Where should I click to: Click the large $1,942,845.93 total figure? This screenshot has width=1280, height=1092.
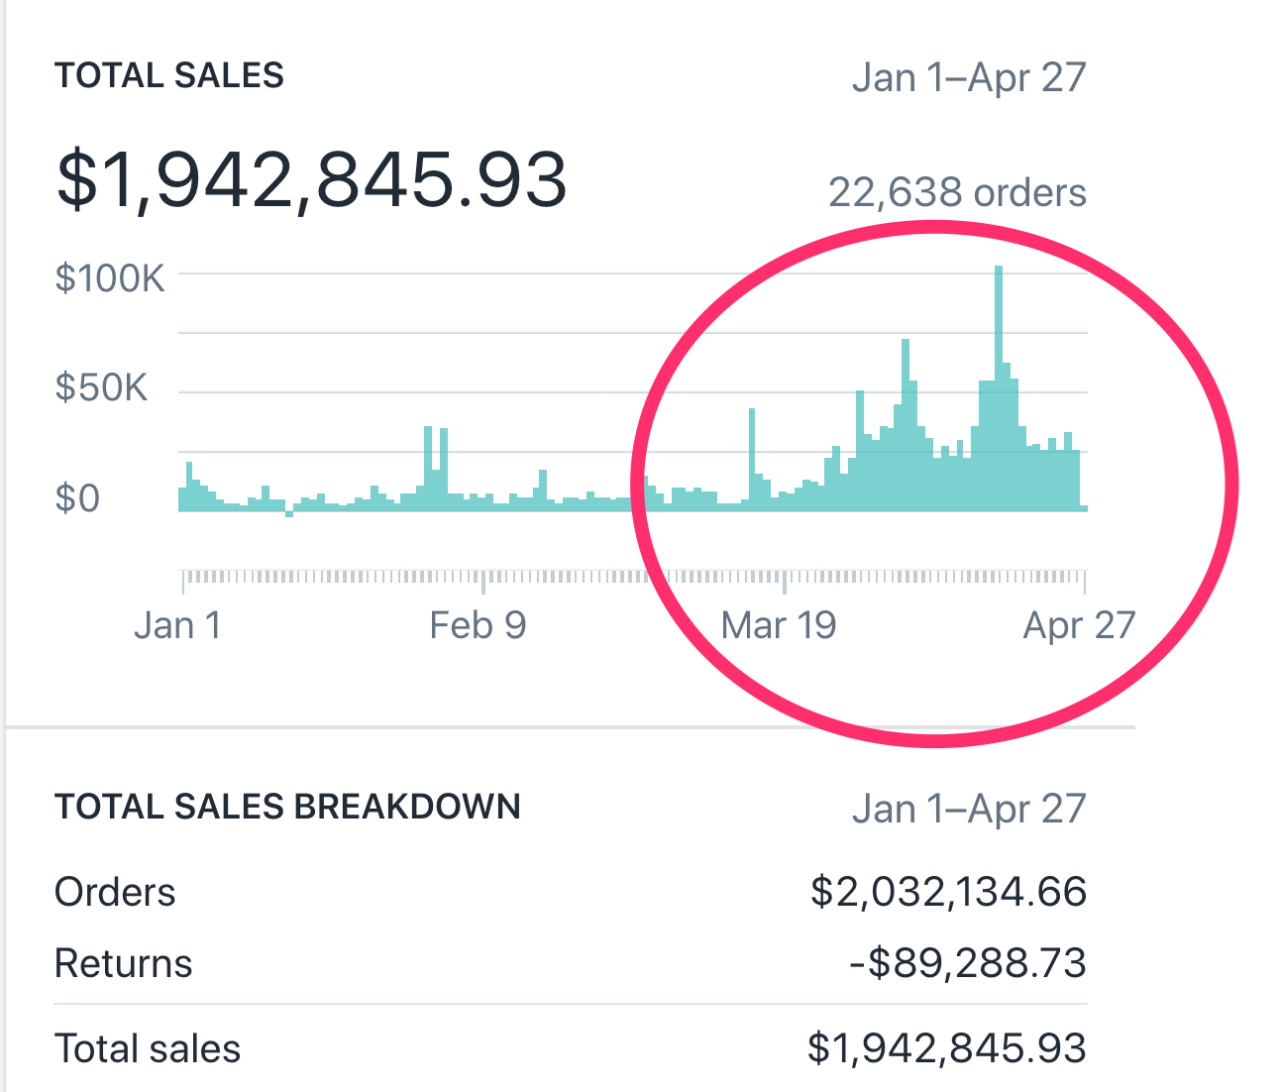coord(311,180)
